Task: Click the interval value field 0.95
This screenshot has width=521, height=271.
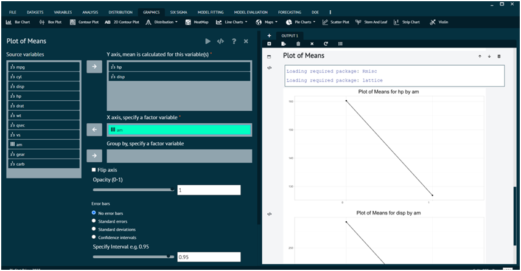Action: tap(209, 257)
